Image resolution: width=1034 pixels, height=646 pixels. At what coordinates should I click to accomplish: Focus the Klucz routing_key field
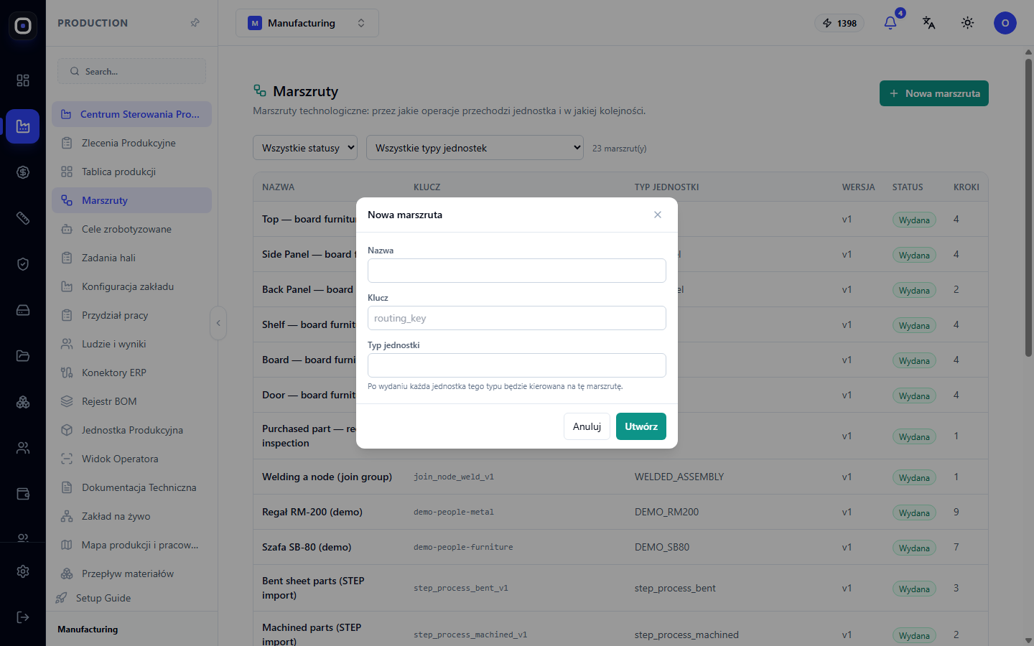(x=517, y=318)
